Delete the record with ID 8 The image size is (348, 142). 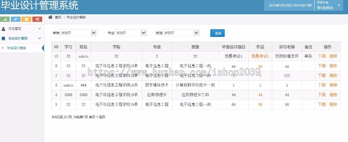point(333,66)
